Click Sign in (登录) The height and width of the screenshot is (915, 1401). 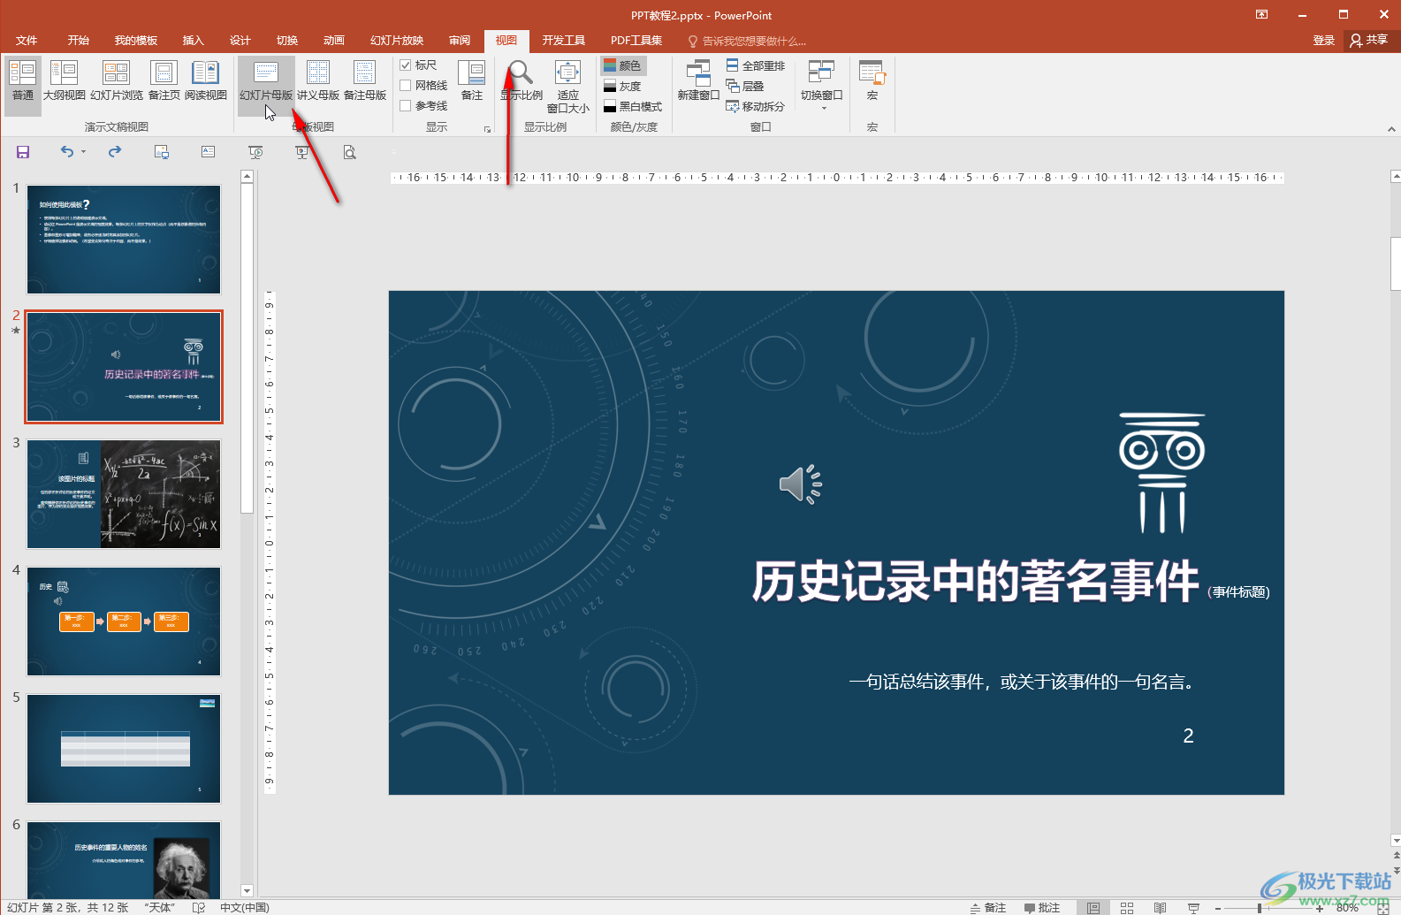[1323, 41]
